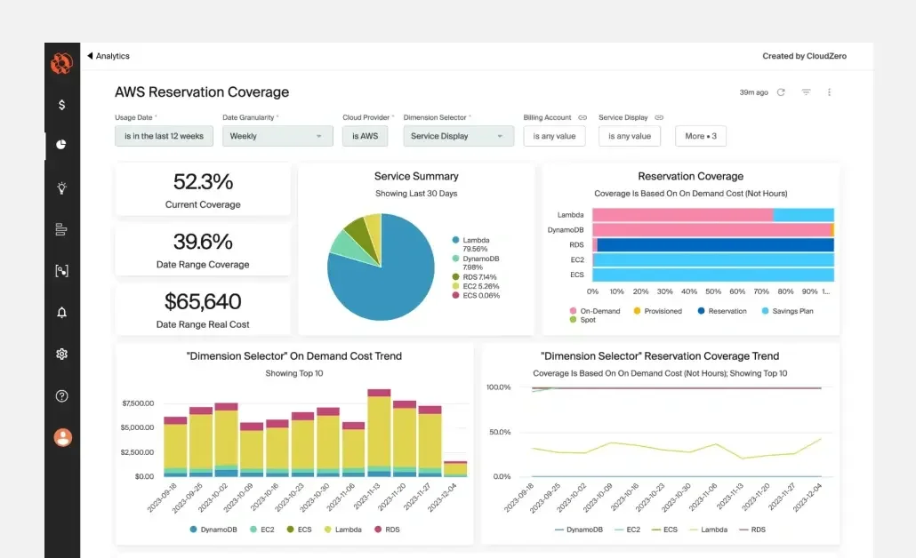Click the Lambda pink coverage bar
Screen dimensions: 916x558
[682, 215]
